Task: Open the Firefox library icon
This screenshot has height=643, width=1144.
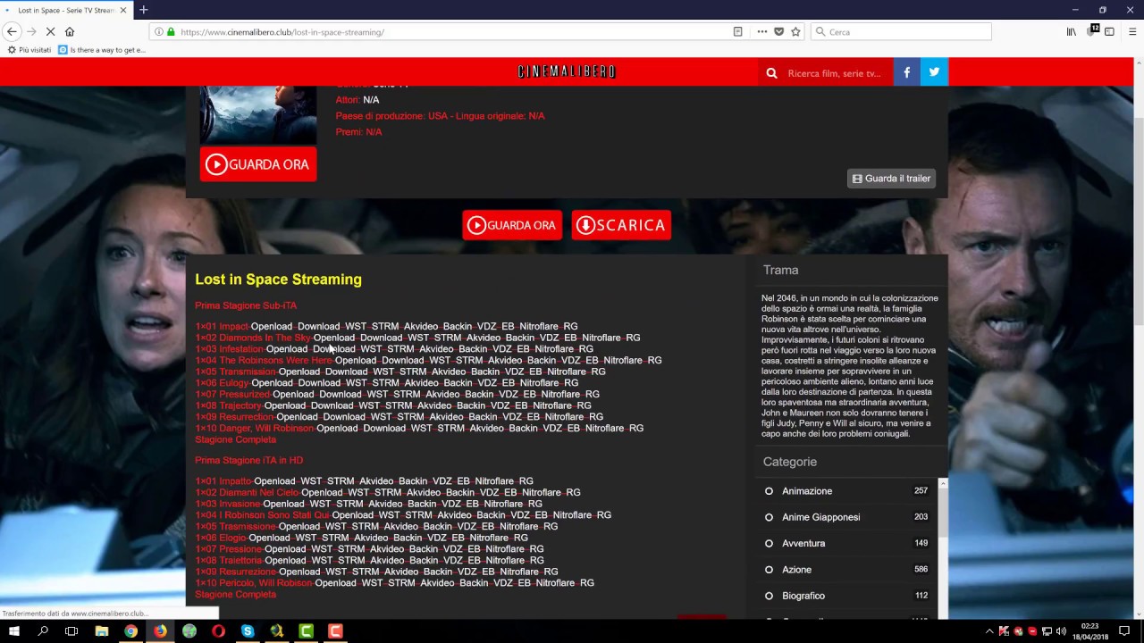Action: 1072,31
